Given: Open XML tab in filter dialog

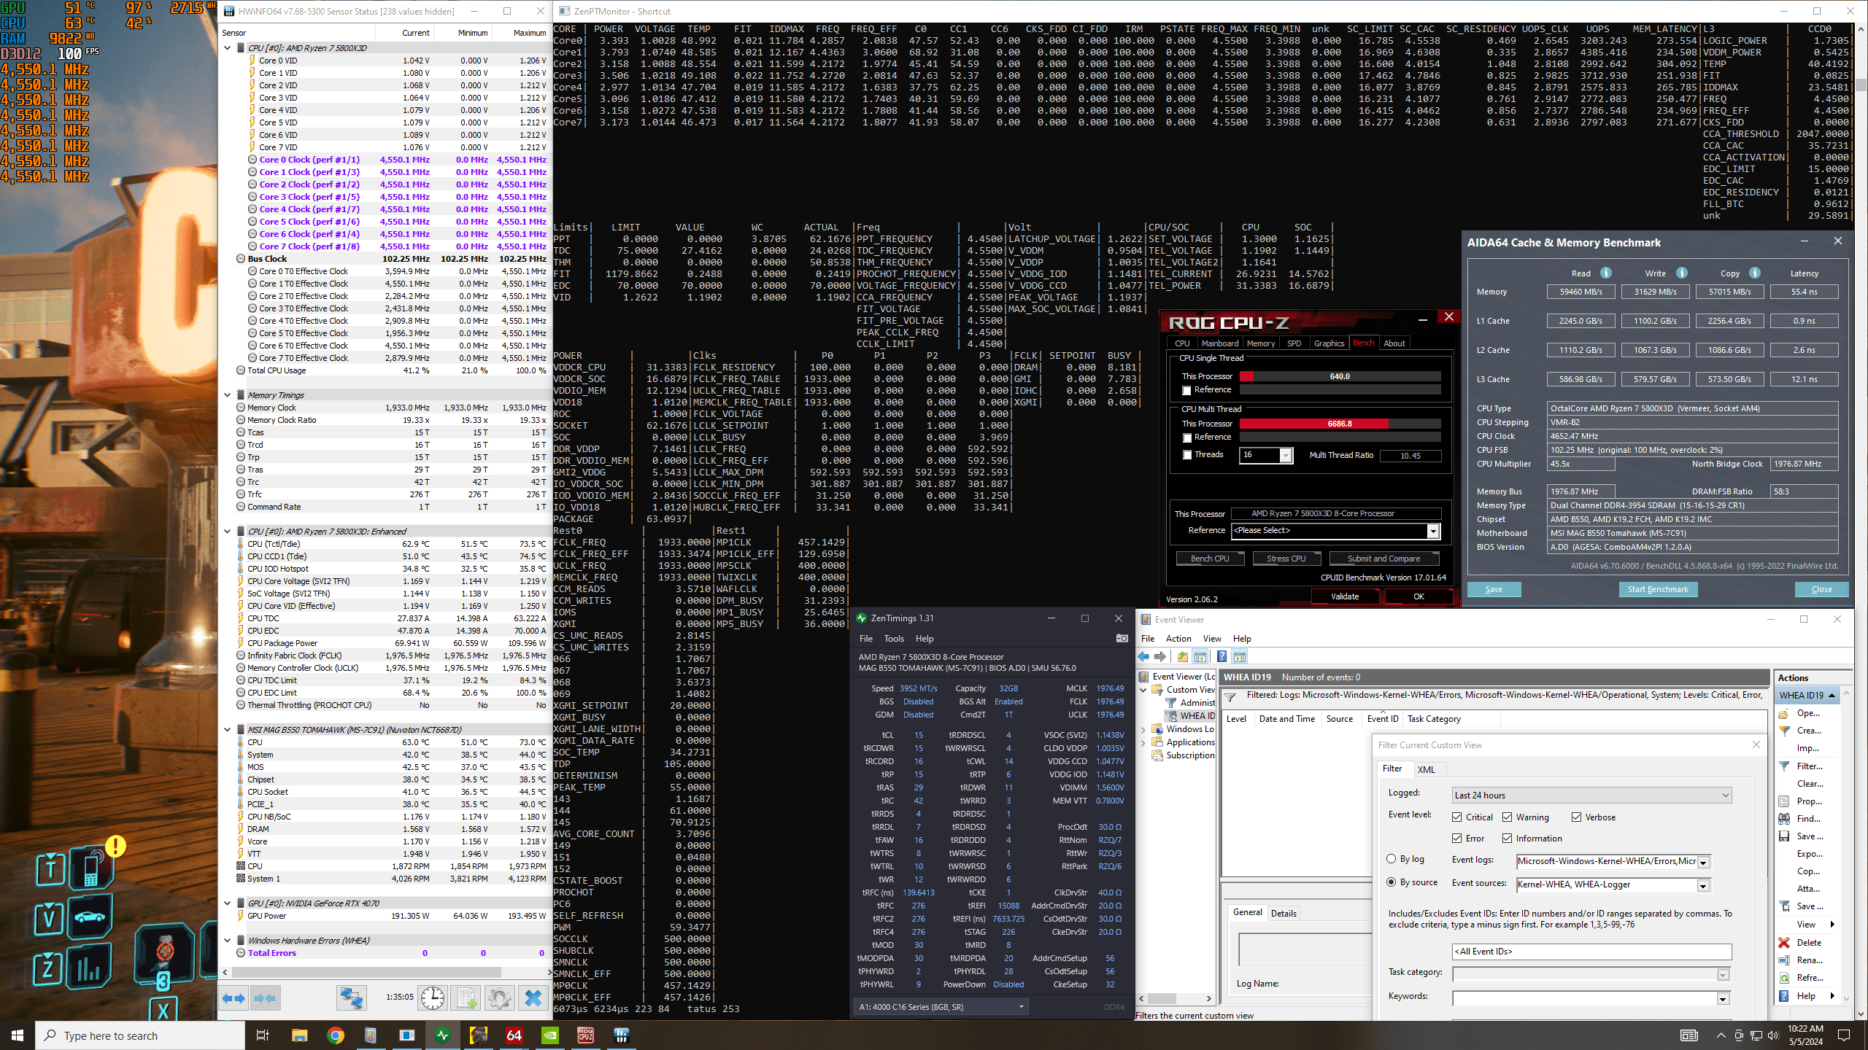Looking at the screenshot, I should click(x=1426, y=769).
